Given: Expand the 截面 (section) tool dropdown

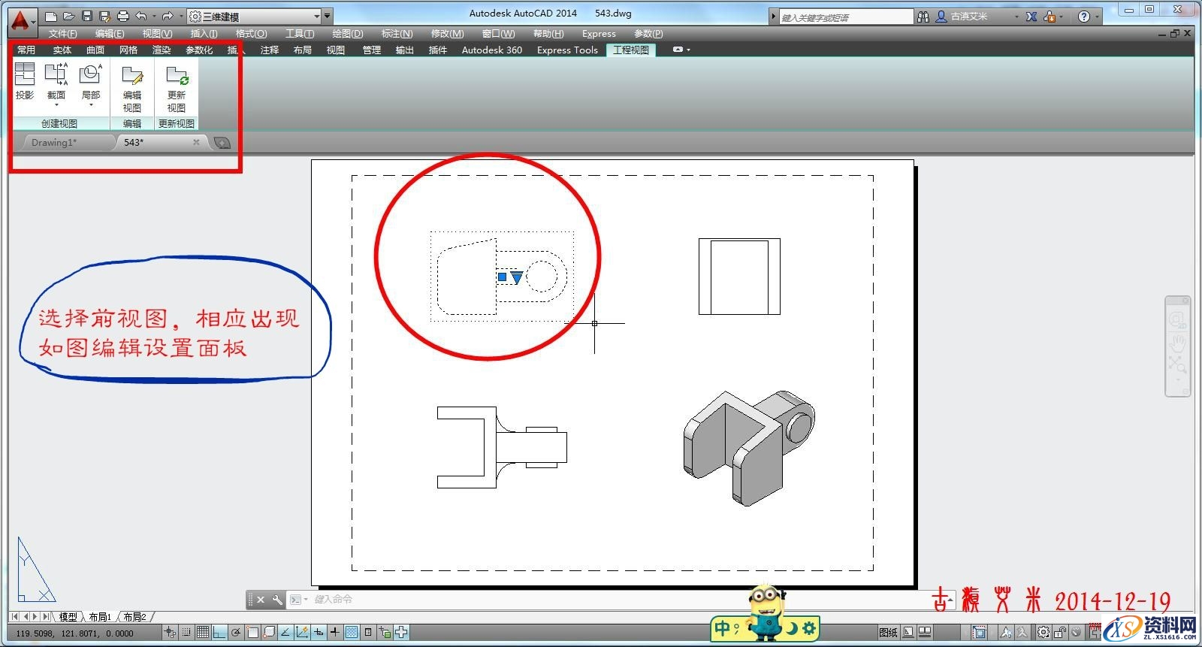Looking at the screenshot, I should 56,105.
